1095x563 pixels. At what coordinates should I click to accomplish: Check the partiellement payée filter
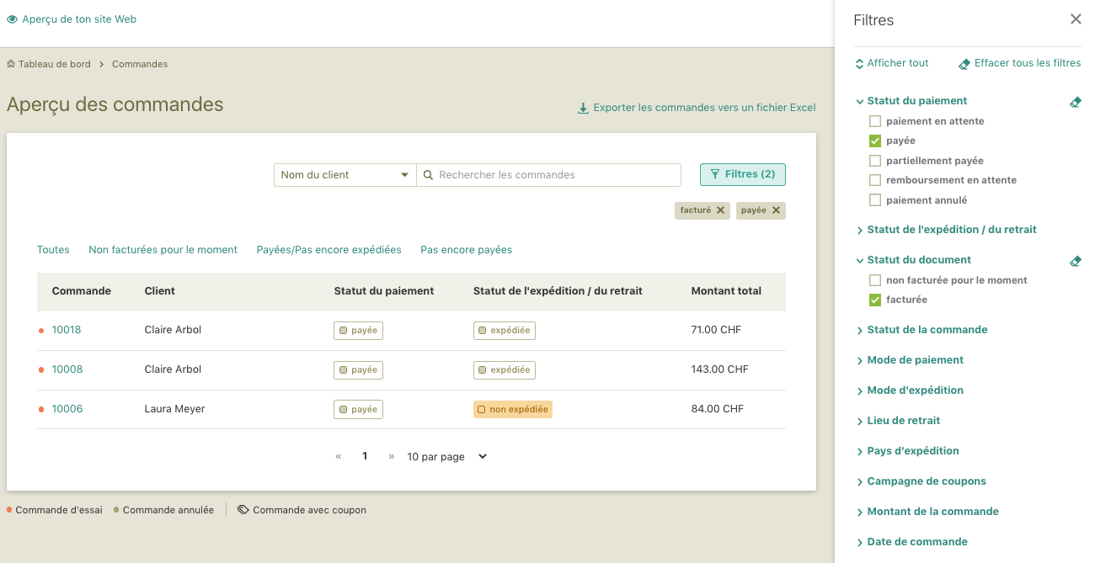[875, 161]
